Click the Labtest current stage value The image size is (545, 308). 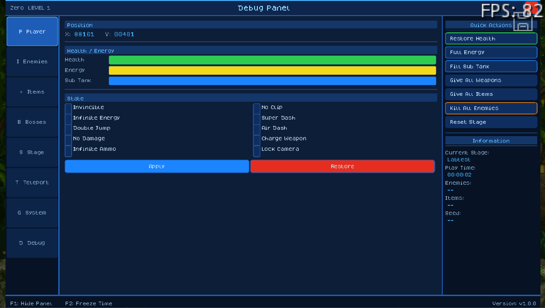point(459,160)
